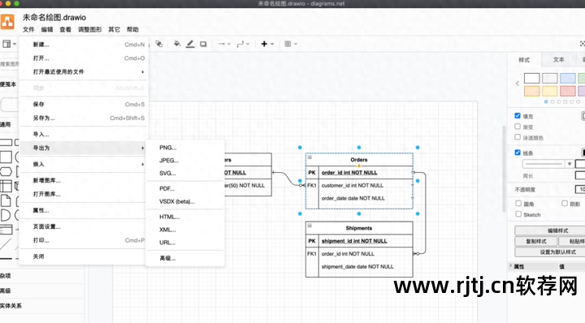Select the square shape in the shapes sidebar

tap(6, 157)
